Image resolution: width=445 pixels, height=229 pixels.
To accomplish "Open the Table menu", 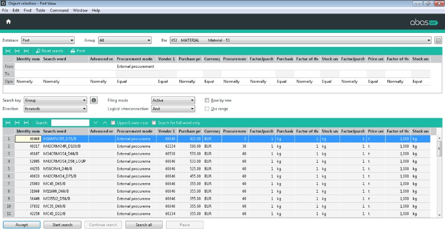I will coord(41,10).
